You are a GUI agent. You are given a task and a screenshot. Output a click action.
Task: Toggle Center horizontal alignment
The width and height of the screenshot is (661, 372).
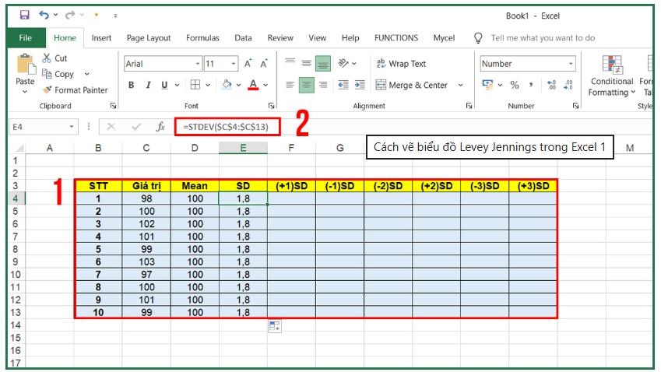pos(307,85)
